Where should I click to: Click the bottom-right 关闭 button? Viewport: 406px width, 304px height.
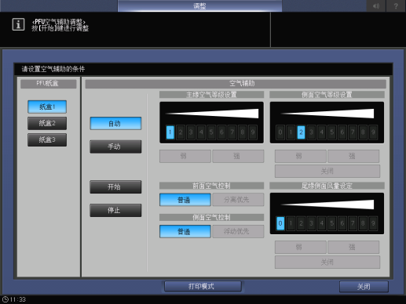[364, 287]
